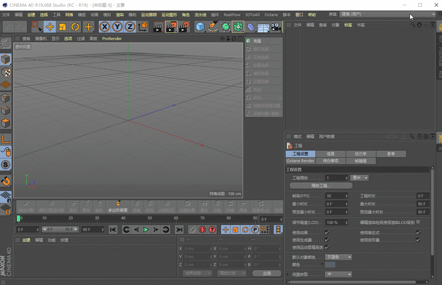Toggle the 使用生成器 checkbox

[x=327, y=240]
